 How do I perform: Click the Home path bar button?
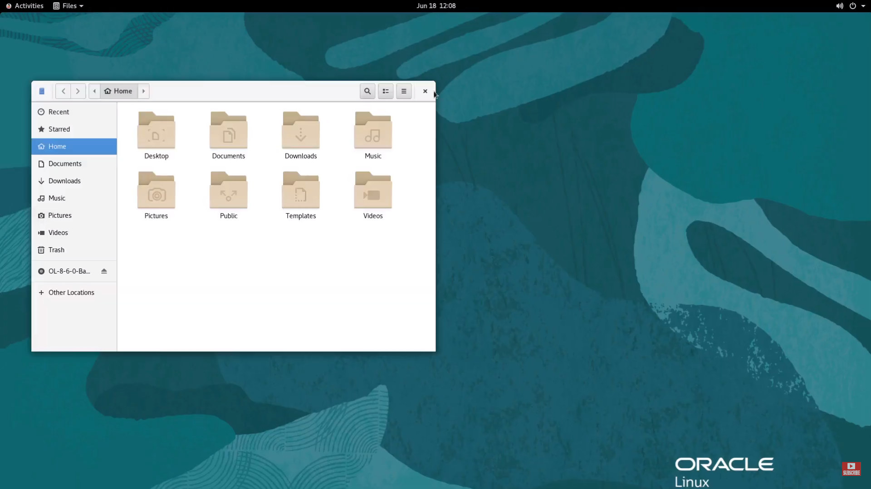click(x=118, y=91)
